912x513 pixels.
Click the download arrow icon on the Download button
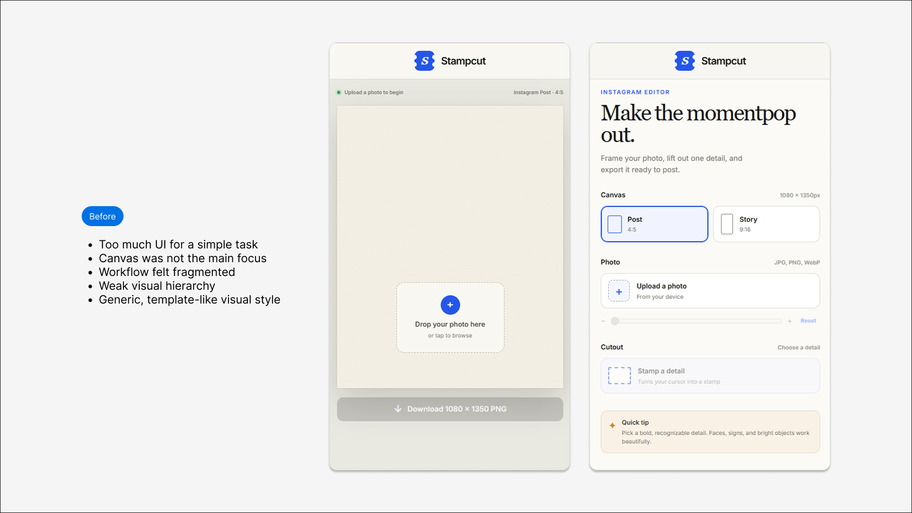(398, 409)
